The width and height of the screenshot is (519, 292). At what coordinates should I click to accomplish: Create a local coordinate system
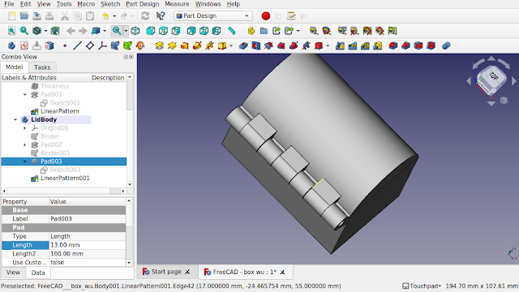pos(102,45)
